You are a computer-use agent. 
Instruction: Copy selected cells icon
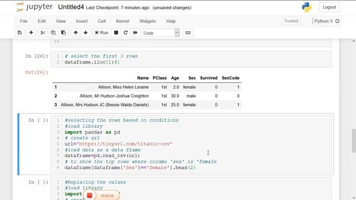[x=53, y=33]
